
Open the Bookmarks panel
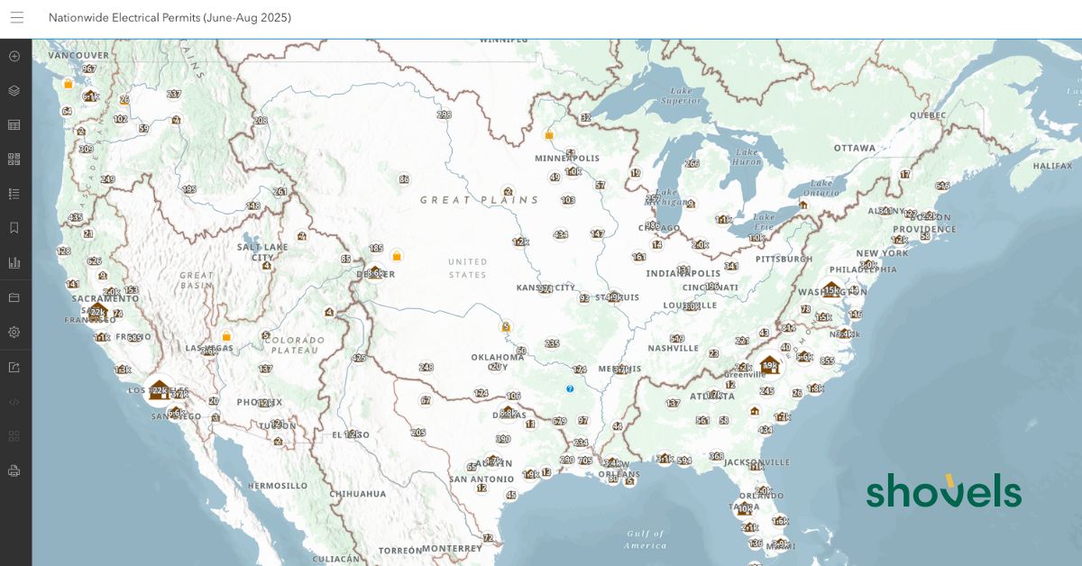[14, 227]
